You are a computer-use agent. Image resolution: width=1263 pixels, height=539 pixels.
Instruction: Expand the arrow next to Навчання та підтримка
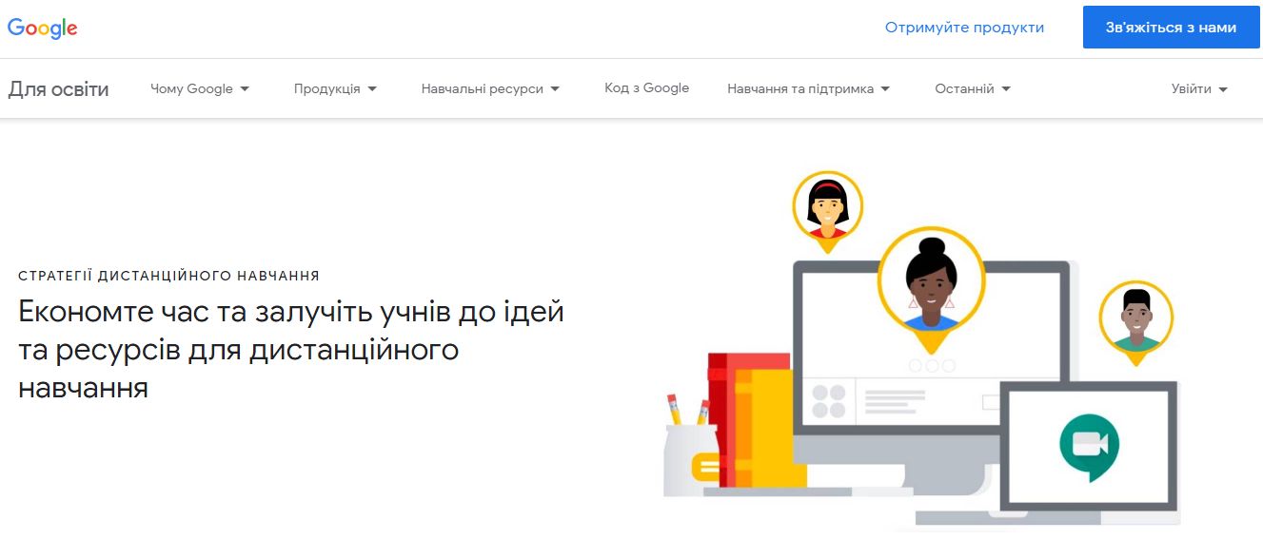(x=885, y=88)
